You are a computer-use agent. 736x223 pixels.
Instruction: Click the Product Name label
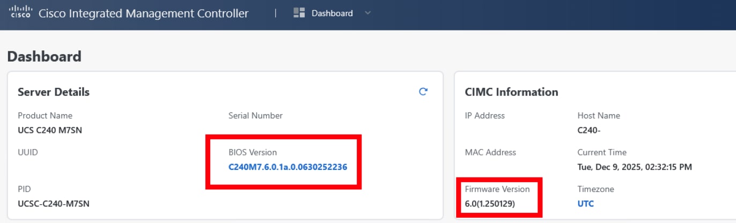(x=45, y=115)
